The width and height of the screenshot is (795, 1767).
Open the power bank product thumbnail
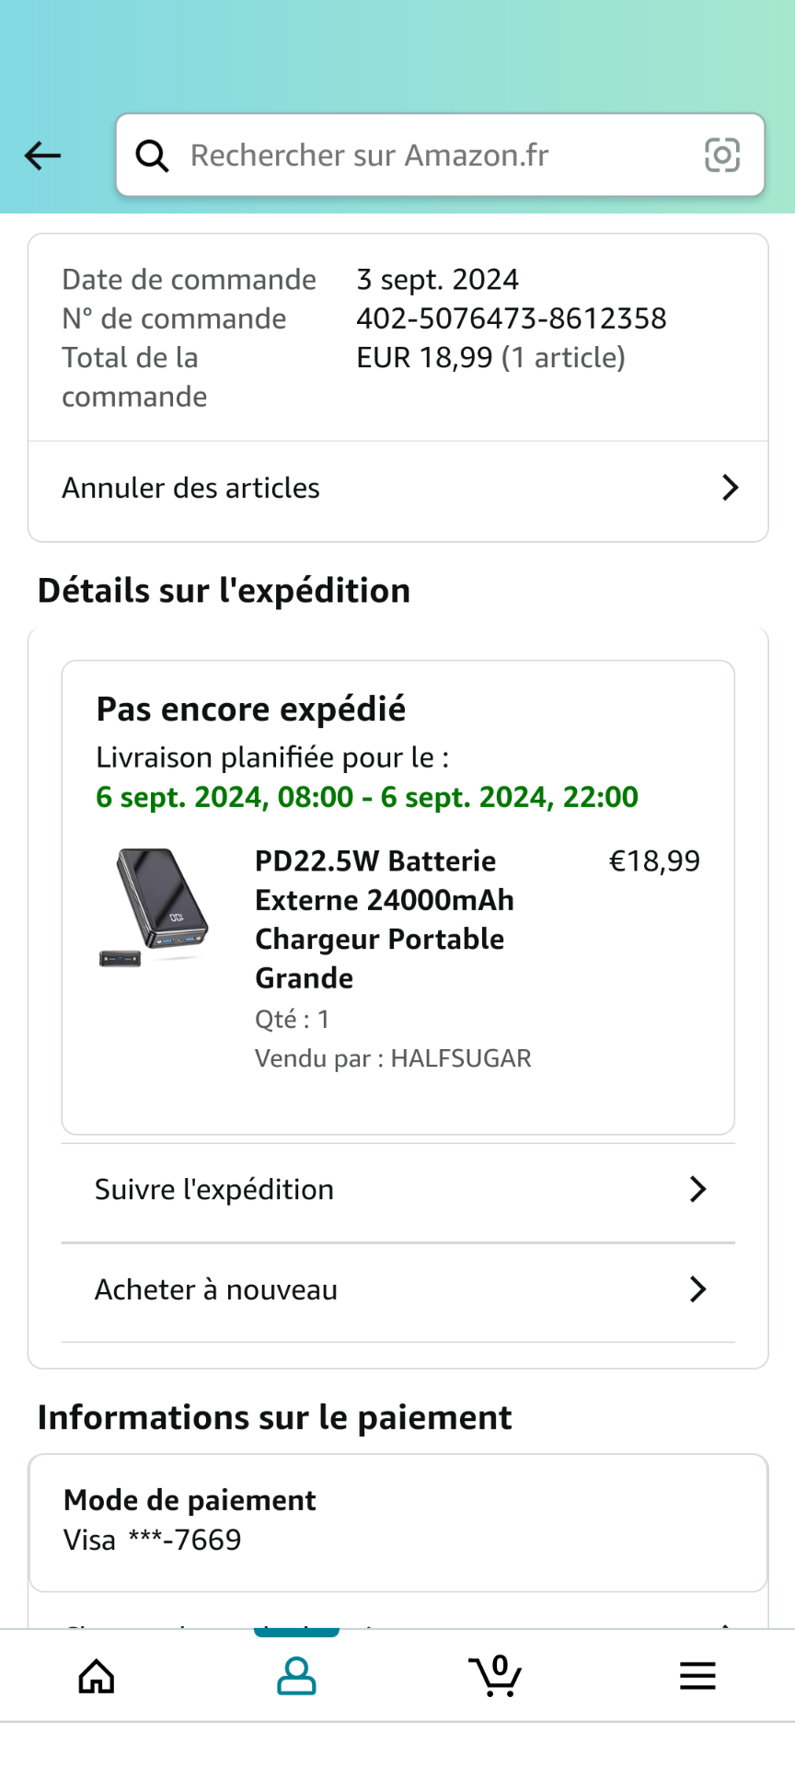pos(155,907)
